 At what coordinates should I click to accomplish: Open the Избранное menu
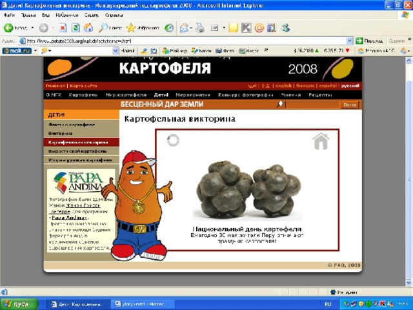(x=67, y=15)
